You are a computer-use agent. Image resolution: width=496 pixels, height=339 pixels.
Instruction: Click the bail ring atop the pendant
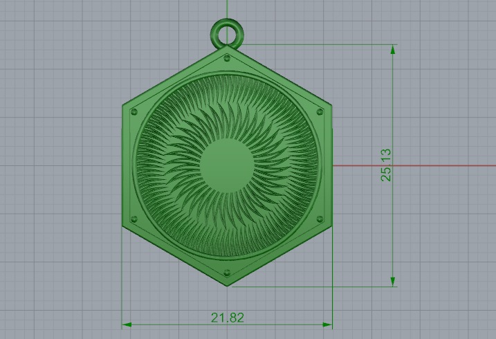(227, 33)
